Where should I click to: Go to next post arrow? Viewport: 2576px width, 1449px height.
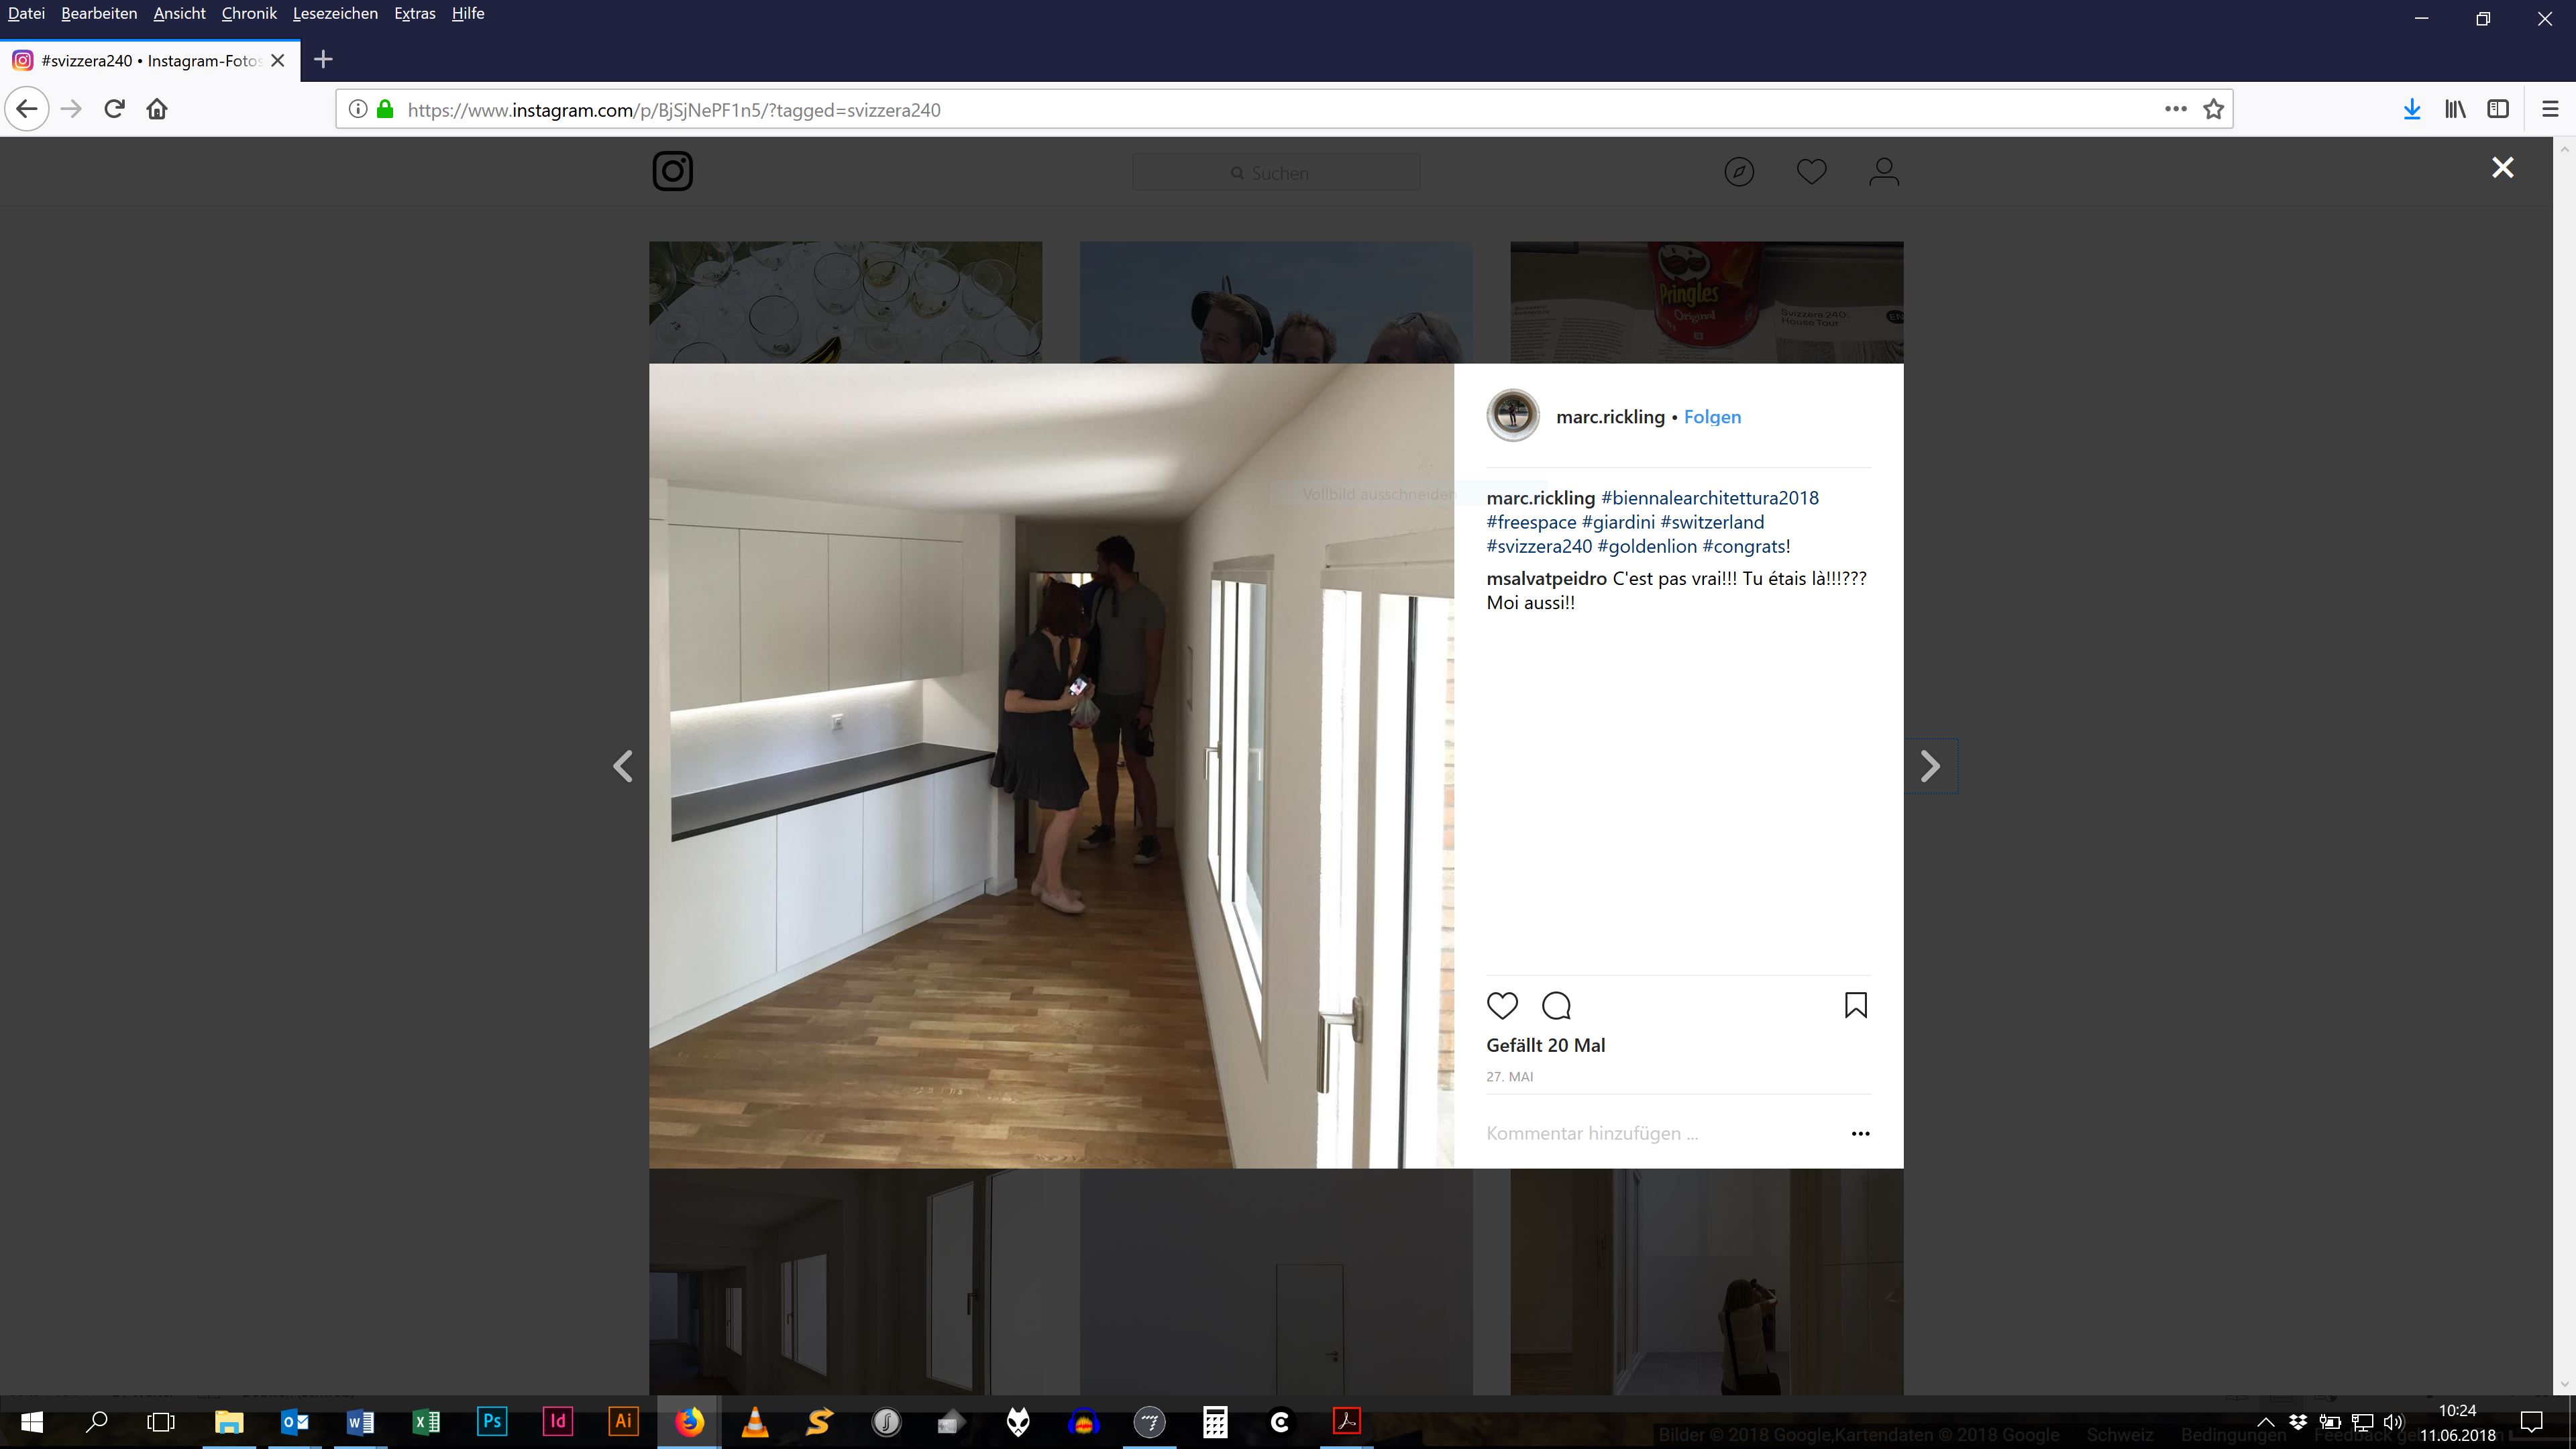[x=1930, y=766]
